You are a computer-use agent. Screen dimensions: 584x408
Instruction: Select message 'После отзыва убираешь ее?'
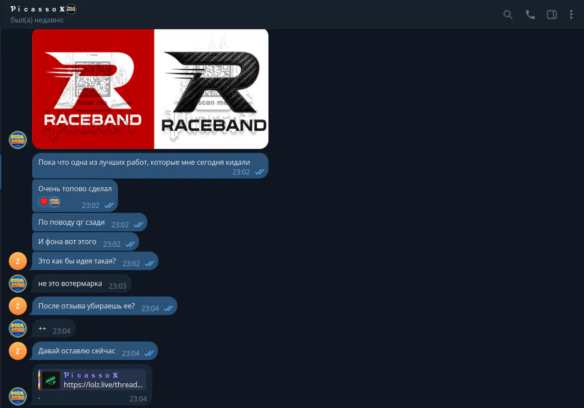click(103, 306)
